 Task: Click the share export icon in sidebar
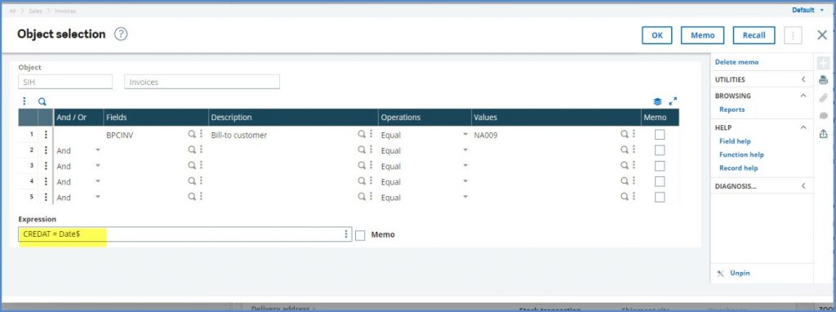[x=823, y=133]
